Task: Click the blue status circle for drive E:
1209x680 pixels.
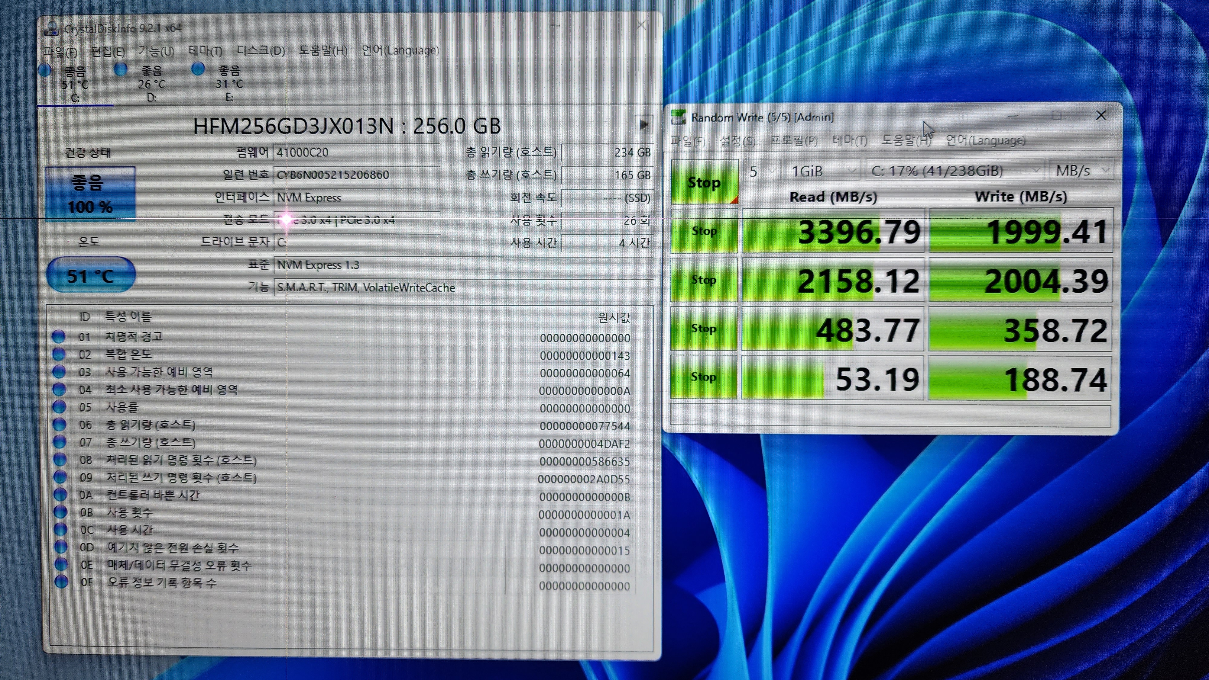Action: [x=198, y=69]
